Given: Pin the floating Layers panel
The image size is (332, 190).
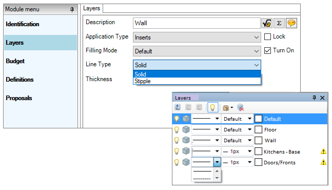Looking at the screenshot, I should pyautogui.click(x=314, y=98).
